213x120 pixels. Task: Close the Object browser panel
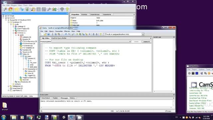[67, 13]
